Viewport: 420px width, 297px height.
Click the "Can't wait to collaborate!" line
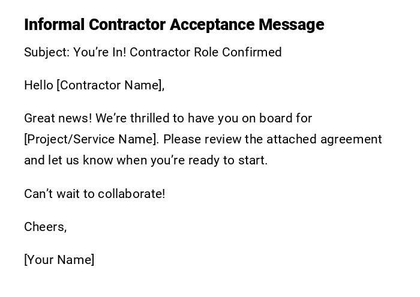[94, 194]
